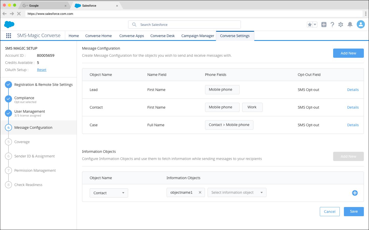This screenshot has width=369, height=230.
Task: Click the OAuth Setup Reset link
Action: coord(42,70)
